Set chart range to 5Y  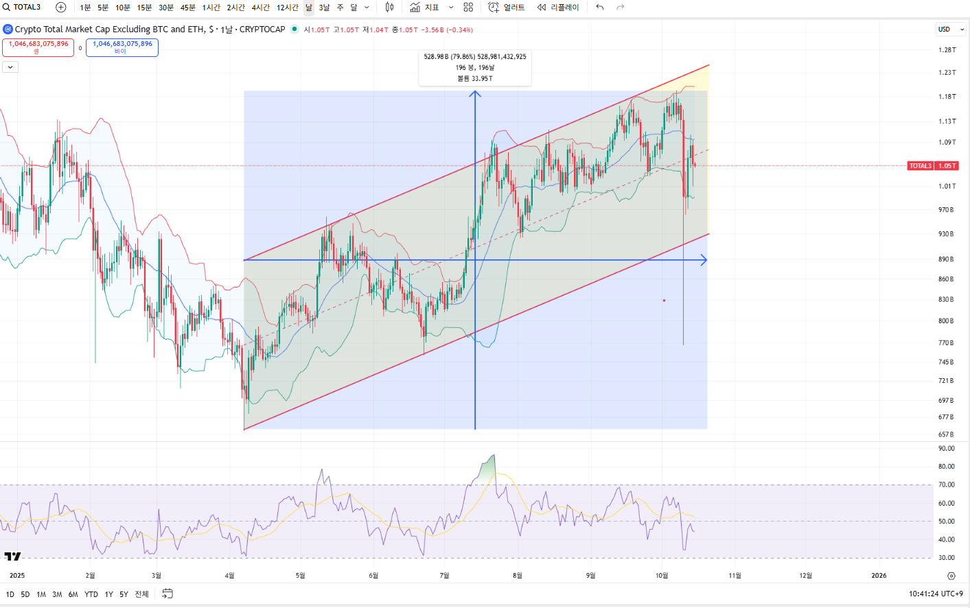[124, 594]
